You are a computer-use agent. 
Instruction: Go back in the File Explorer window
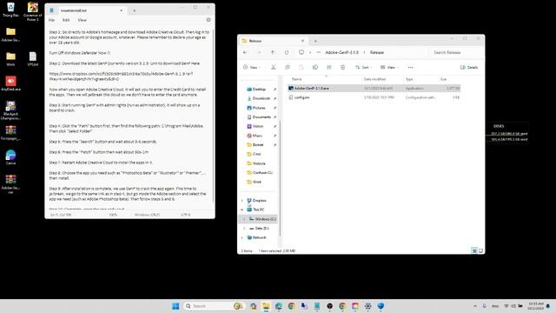245,52
